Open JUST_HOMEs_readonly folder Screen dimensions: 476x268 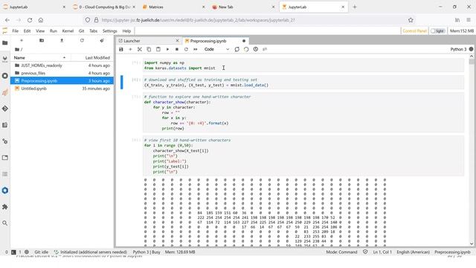click(x=62, y=66)
